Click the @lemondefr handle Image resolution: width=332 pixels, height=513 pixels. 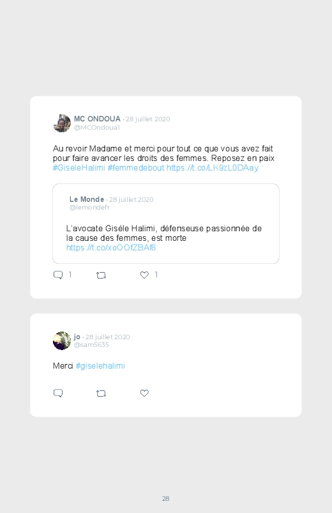point(89,208)
